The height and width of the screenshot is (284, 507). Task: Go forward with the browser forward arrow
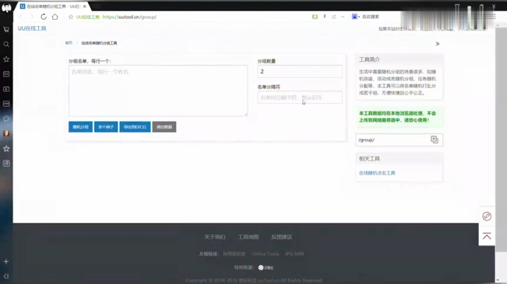(32, 17)
